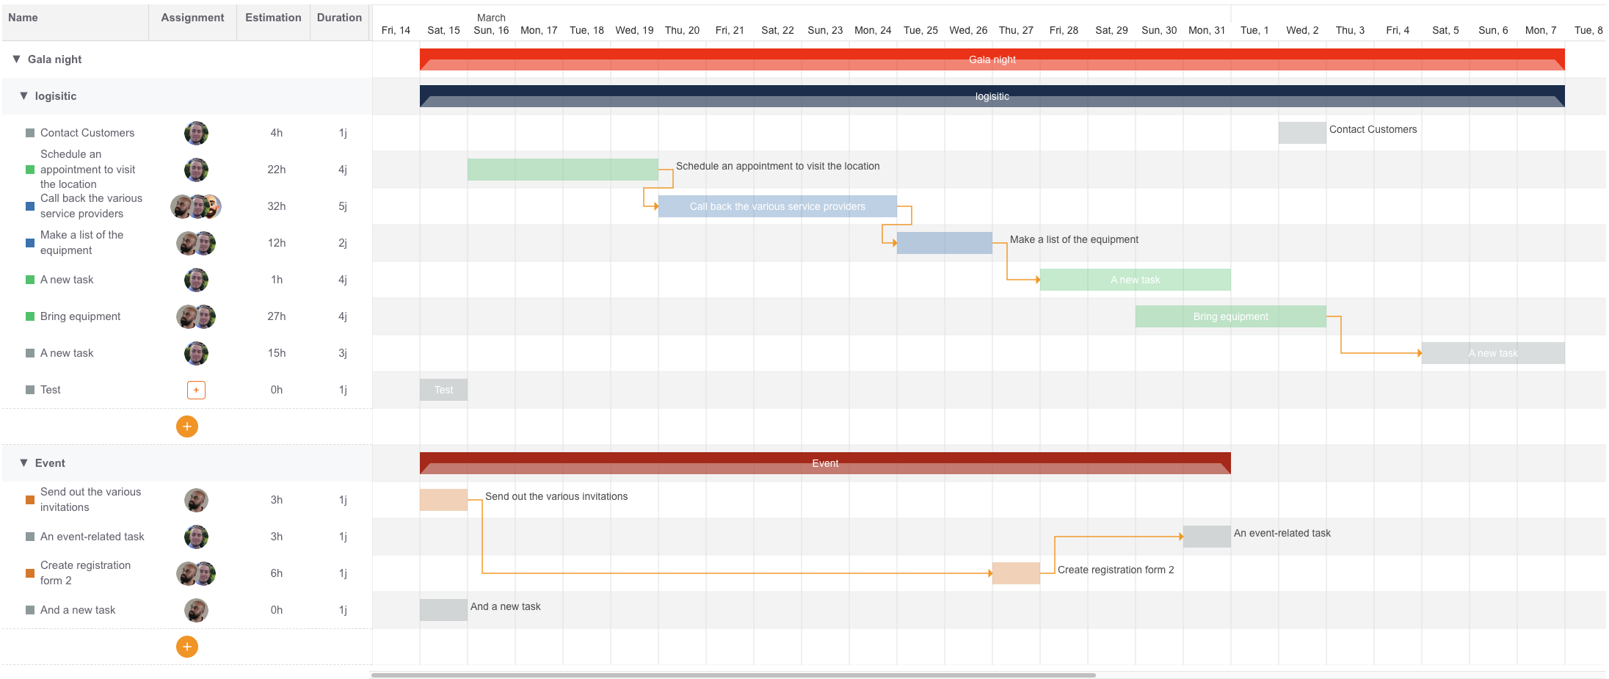Click the orange status square of Create registration form 2

[30, 573]
